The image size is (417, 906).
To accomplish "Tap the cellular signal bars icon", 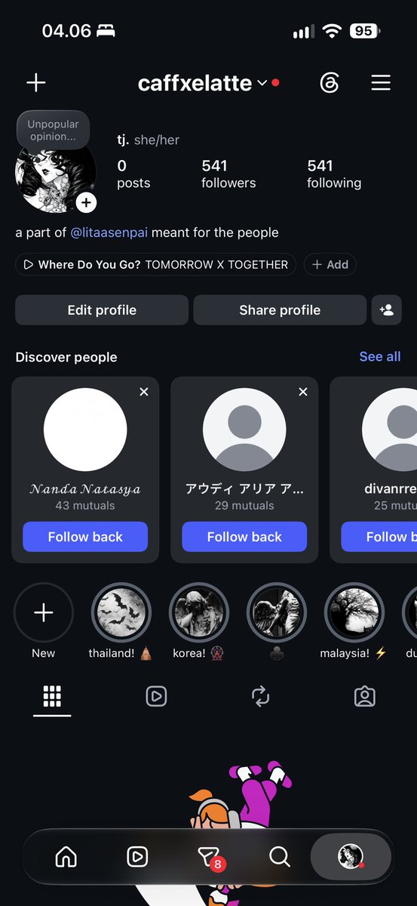I will (302, 31).
